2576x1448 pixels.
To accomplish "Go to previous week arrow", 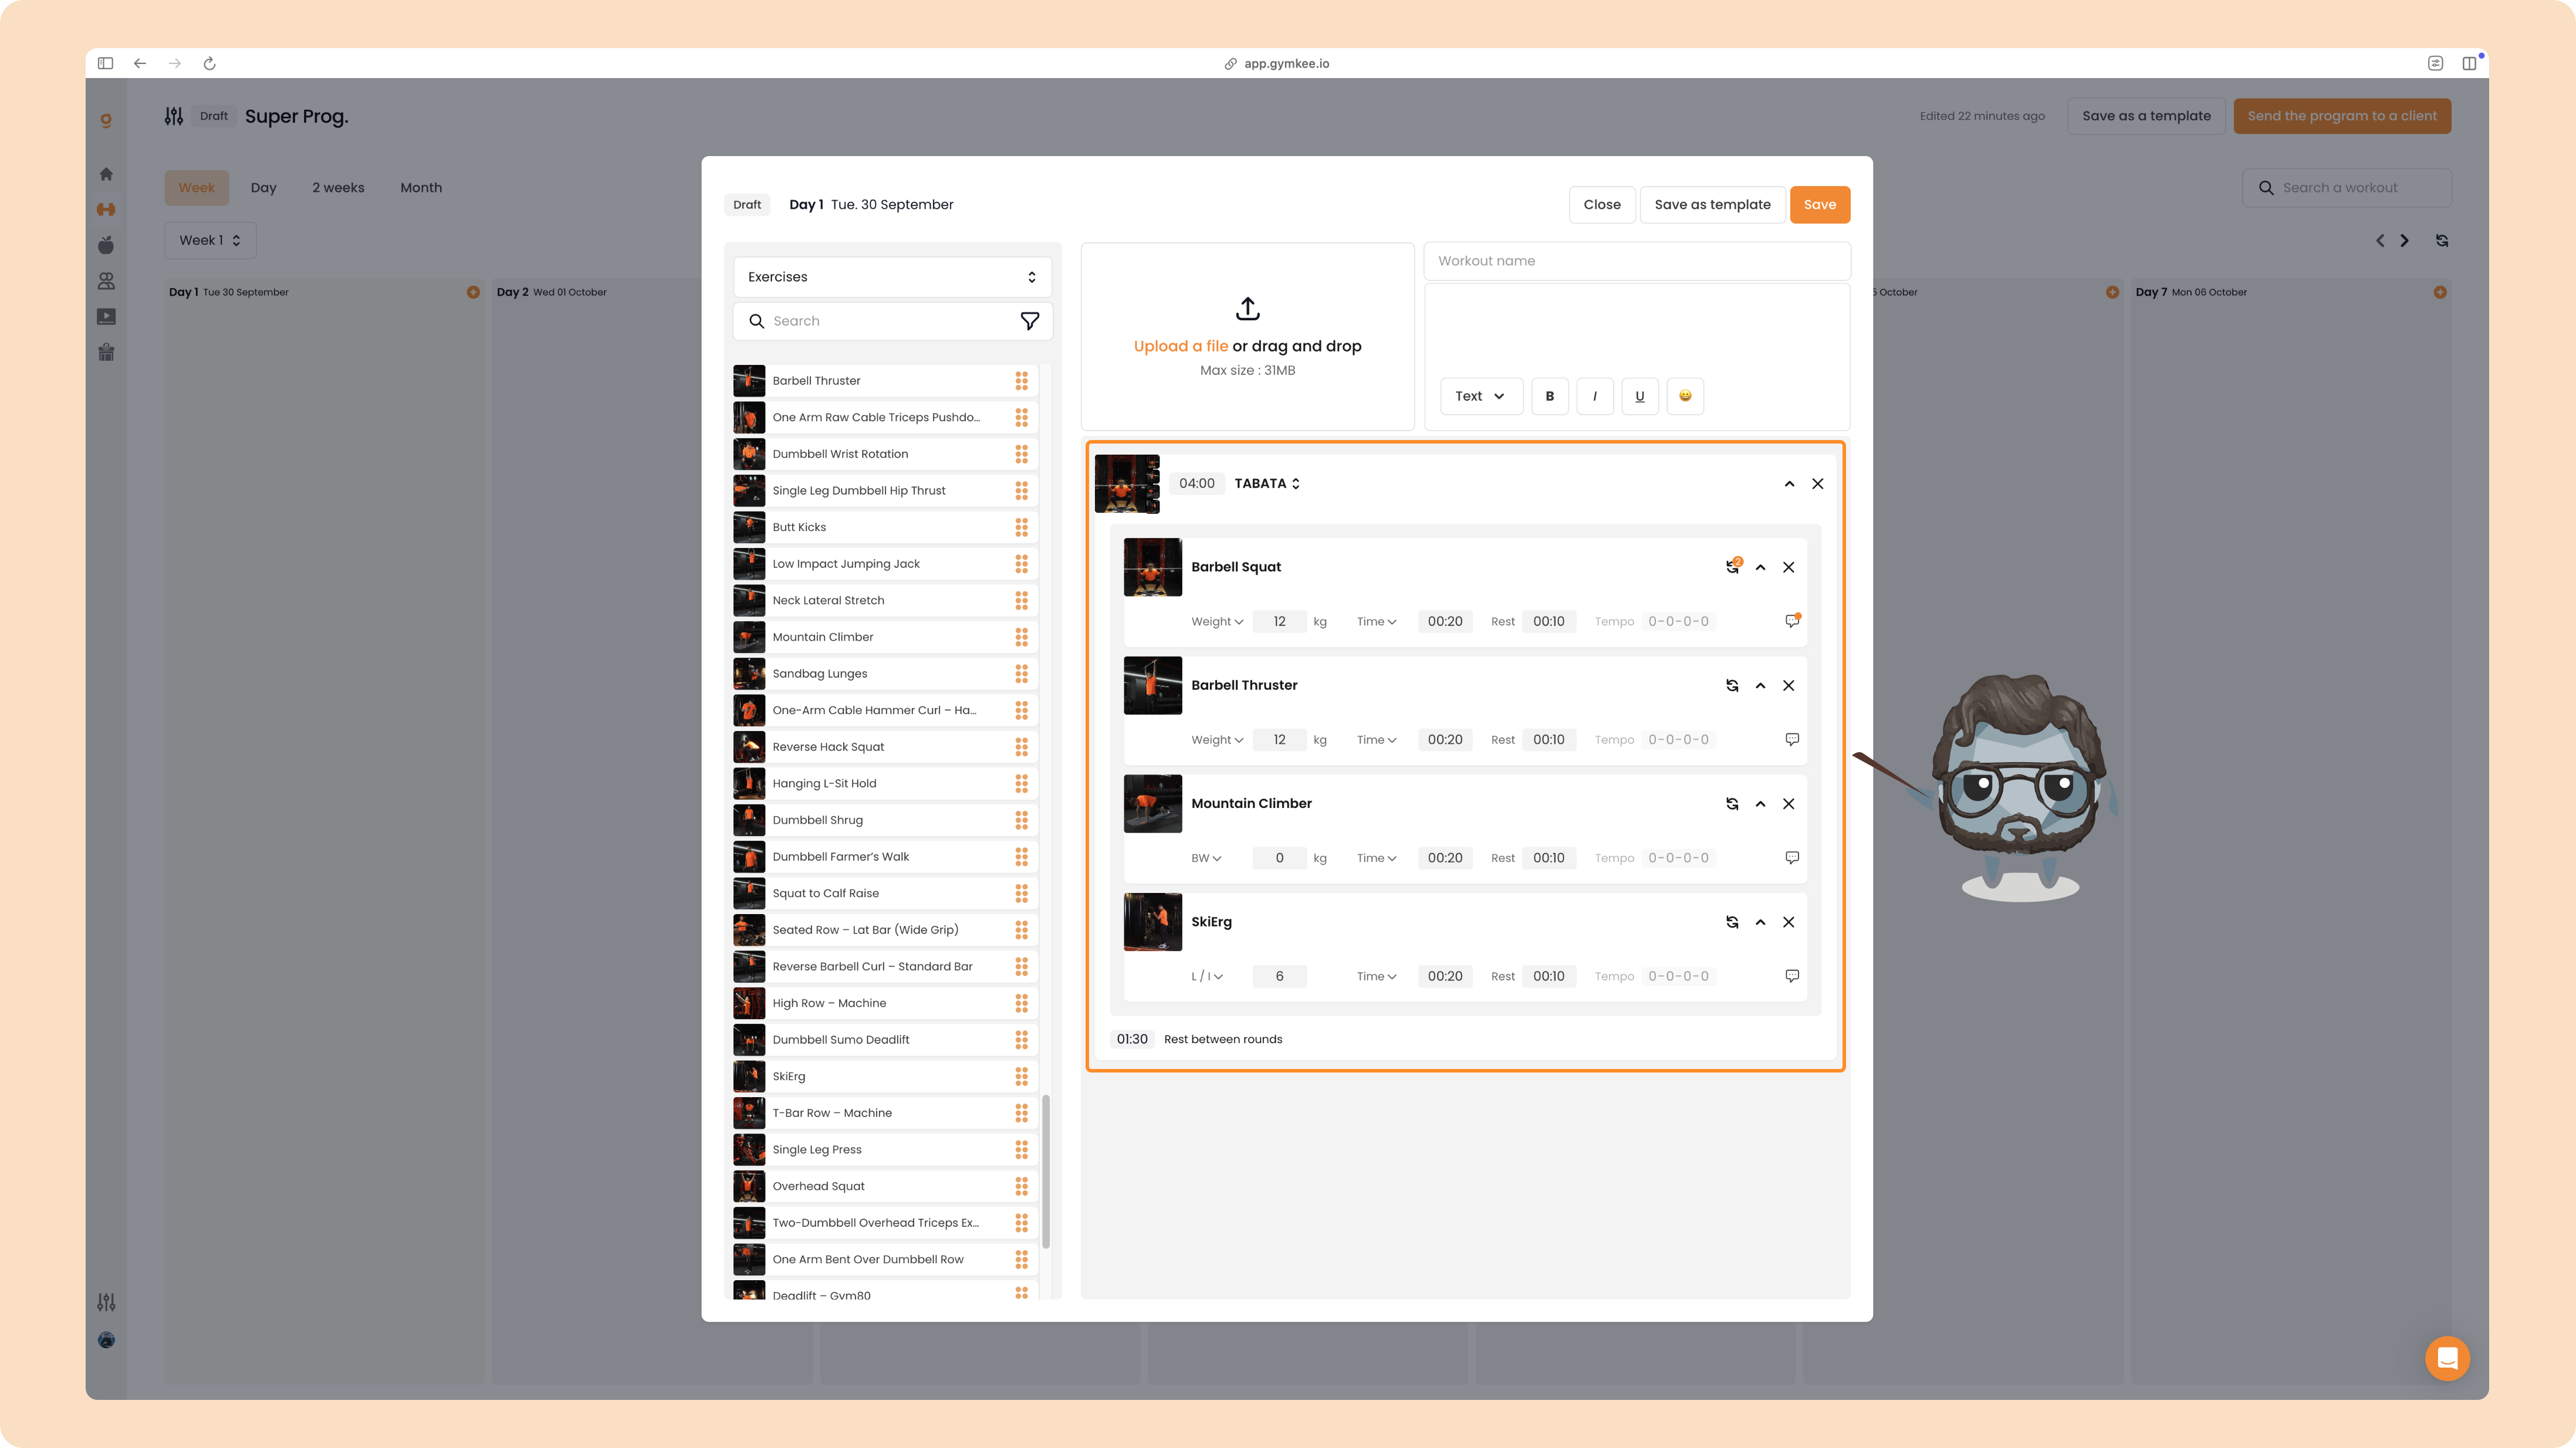I will point(2380,241).
